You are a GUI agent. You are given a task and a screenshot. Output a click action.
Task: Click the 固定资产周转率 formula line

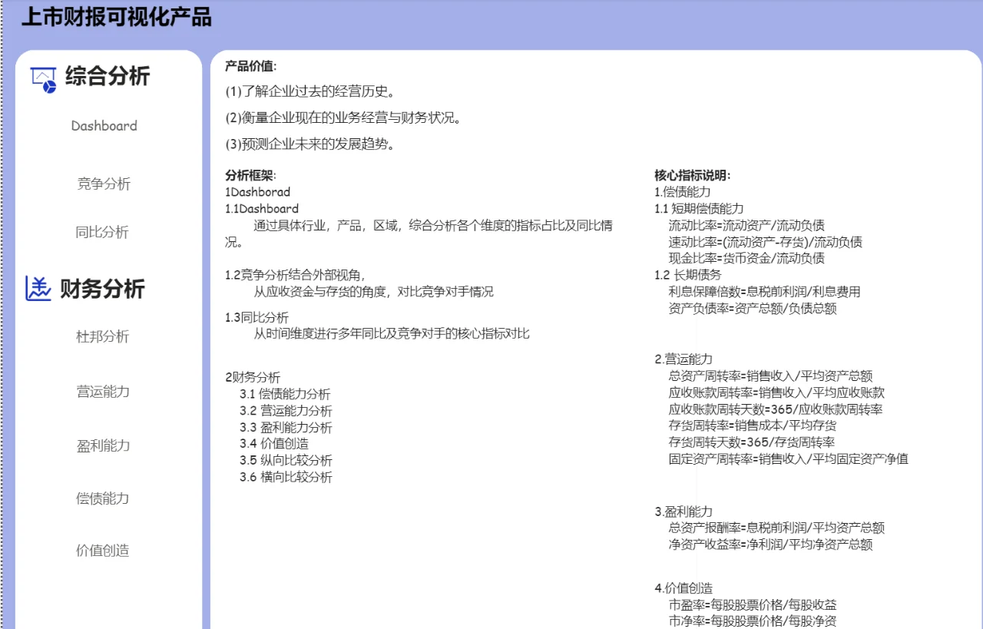789,459
